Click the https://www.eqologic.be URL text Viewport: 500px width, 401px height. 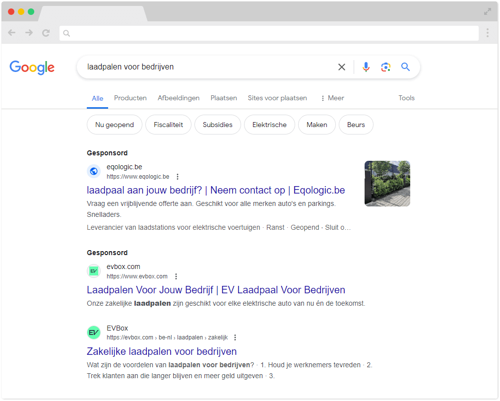tap(138, 177)
